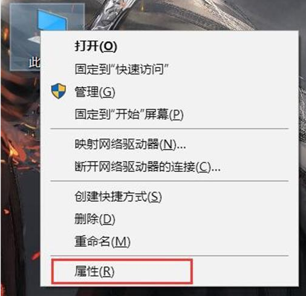
Task: Open 管理(G) from the context menu
Action: [x=95, y=92]
